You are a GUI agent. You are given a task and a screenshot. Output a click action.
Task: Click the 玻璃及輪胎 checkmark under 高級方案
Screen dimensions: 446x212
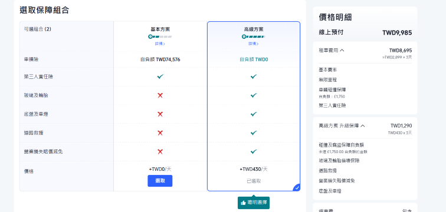[x=254, y=95]
